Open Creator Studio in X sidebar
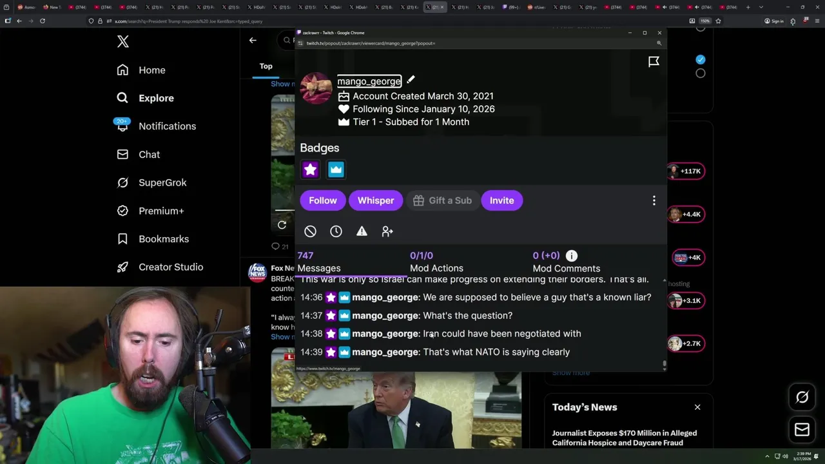The height and width of the screenshot is (464, 825). tap(160, 267)
